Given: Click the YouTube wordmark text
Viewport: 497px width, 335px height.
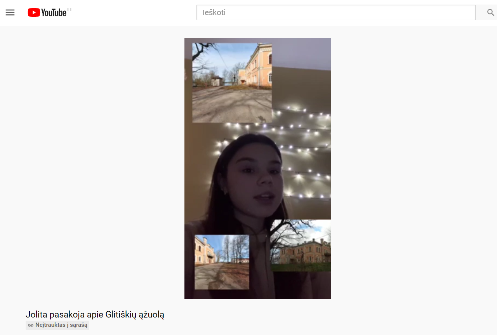Looking at the screenshot, I should pyautogui.click(x=54, y=13).
